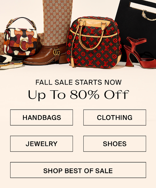Screen dimensions: 156x188
Task: Click the gold chain charm on black bag
Action: point(147,15)
